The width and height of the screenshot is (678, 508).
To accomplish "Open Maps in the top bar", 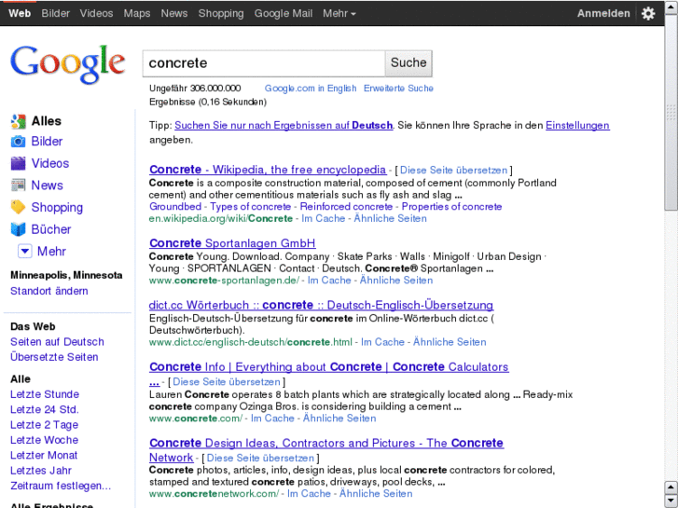I will [137, 13].
